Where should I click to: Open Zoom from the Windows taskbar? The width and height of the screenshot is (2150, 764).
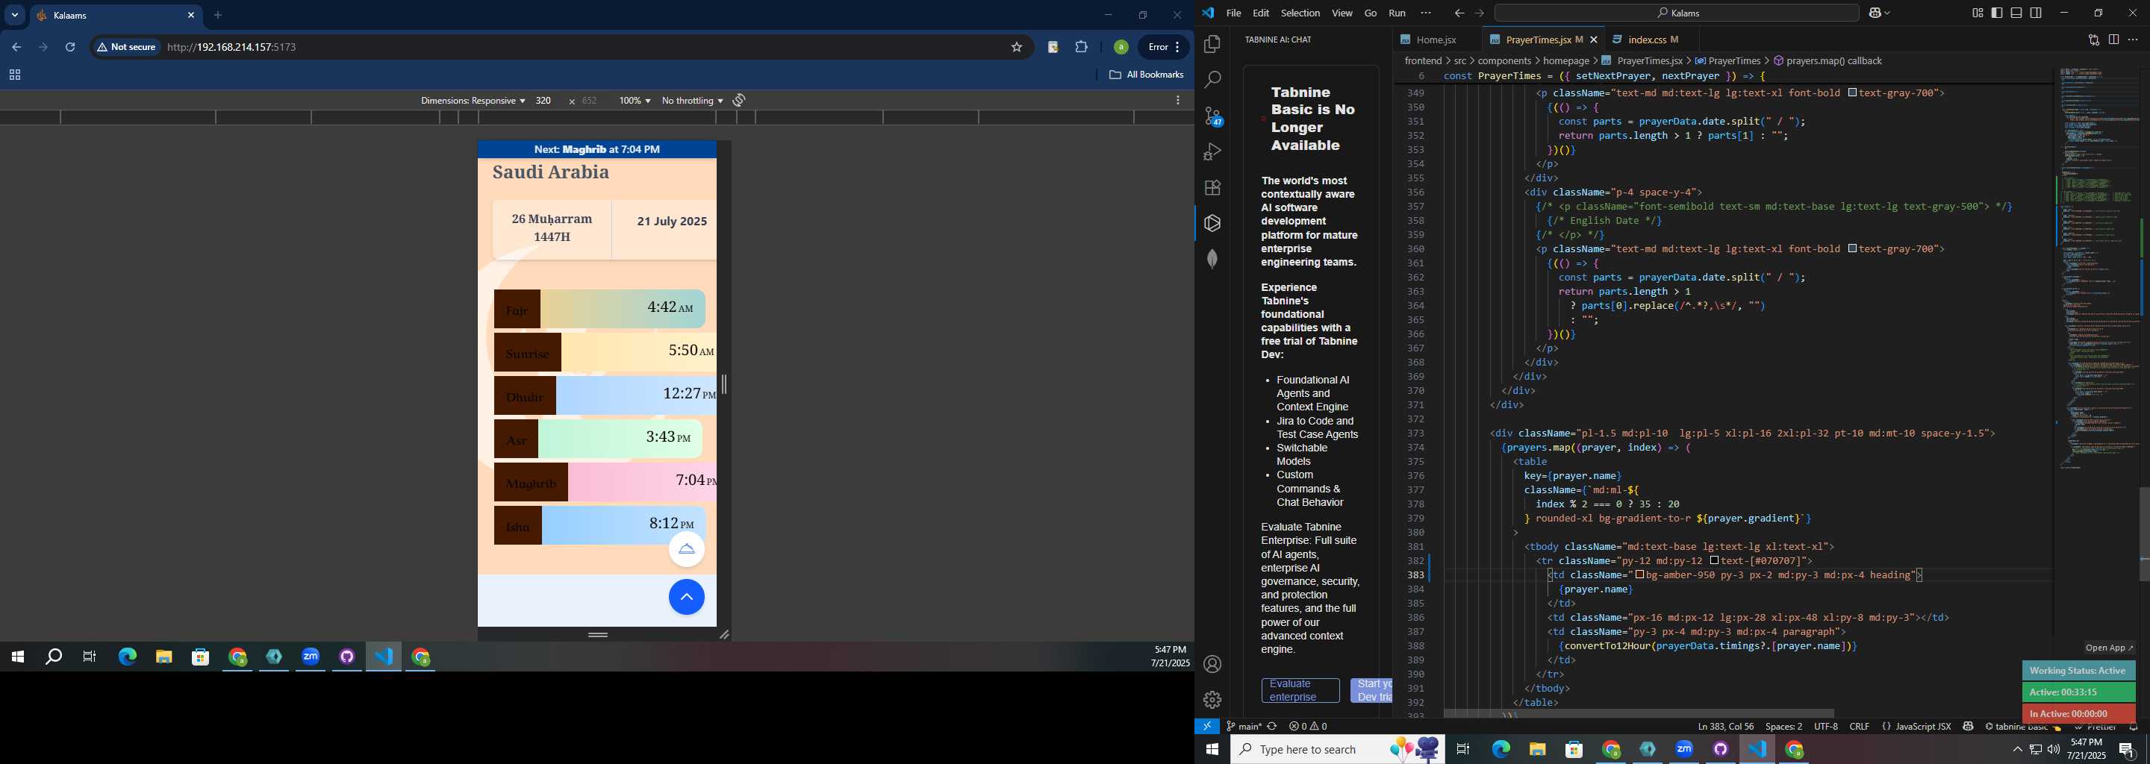click(x=1684, y=750)
